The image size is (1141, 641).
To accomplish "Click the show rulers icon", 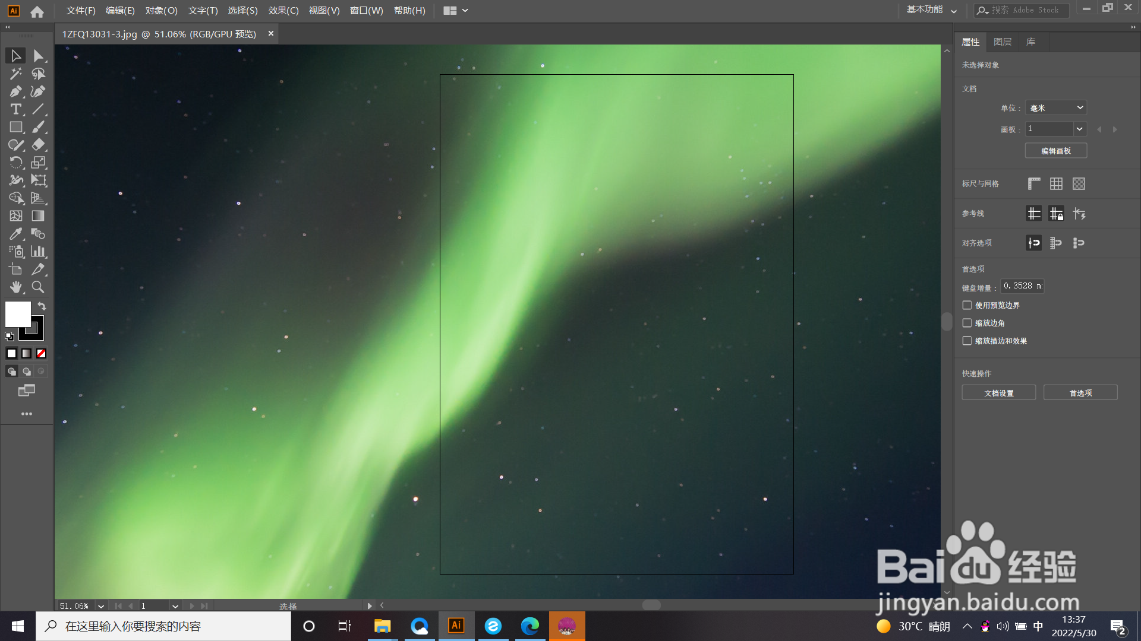I will tap(1034, 184).
